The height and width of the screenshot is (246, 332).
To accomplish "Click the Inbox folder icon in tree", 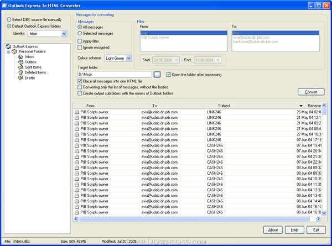I will 21,56.
